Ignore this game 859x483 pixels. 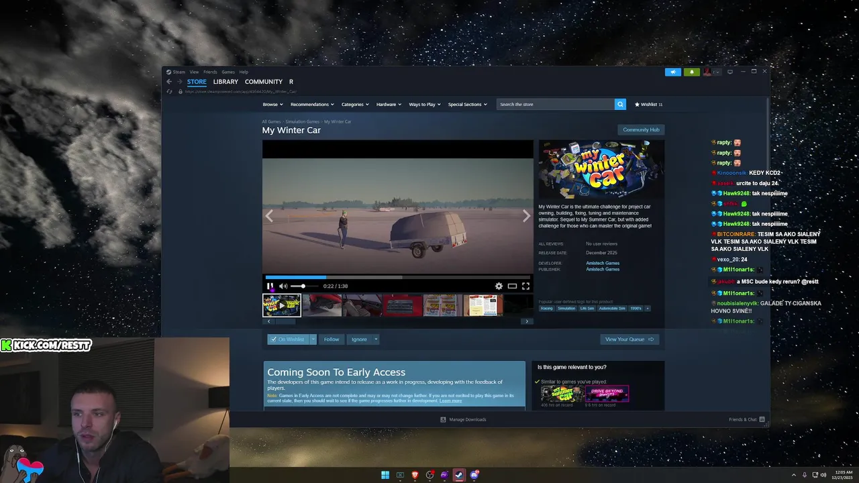pos(359,339)
